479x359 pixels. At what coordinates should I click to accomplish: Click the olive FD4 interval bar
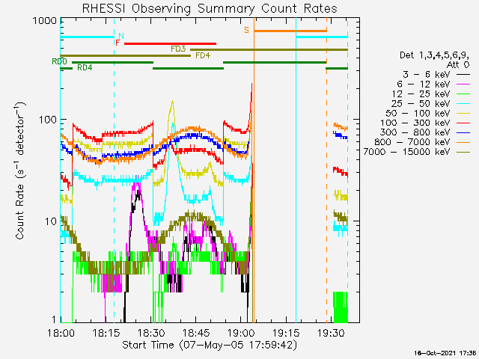click(x=126, y=56)
